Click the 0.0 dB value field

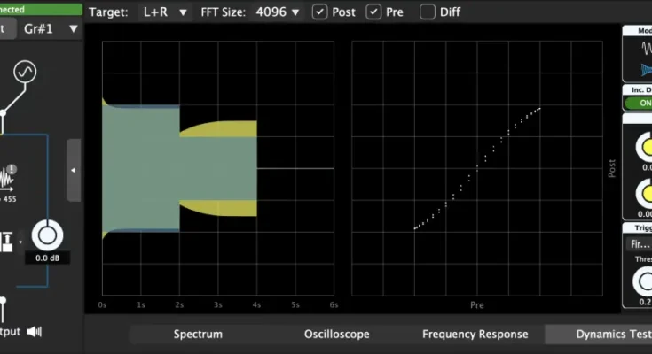click(47, 258)
